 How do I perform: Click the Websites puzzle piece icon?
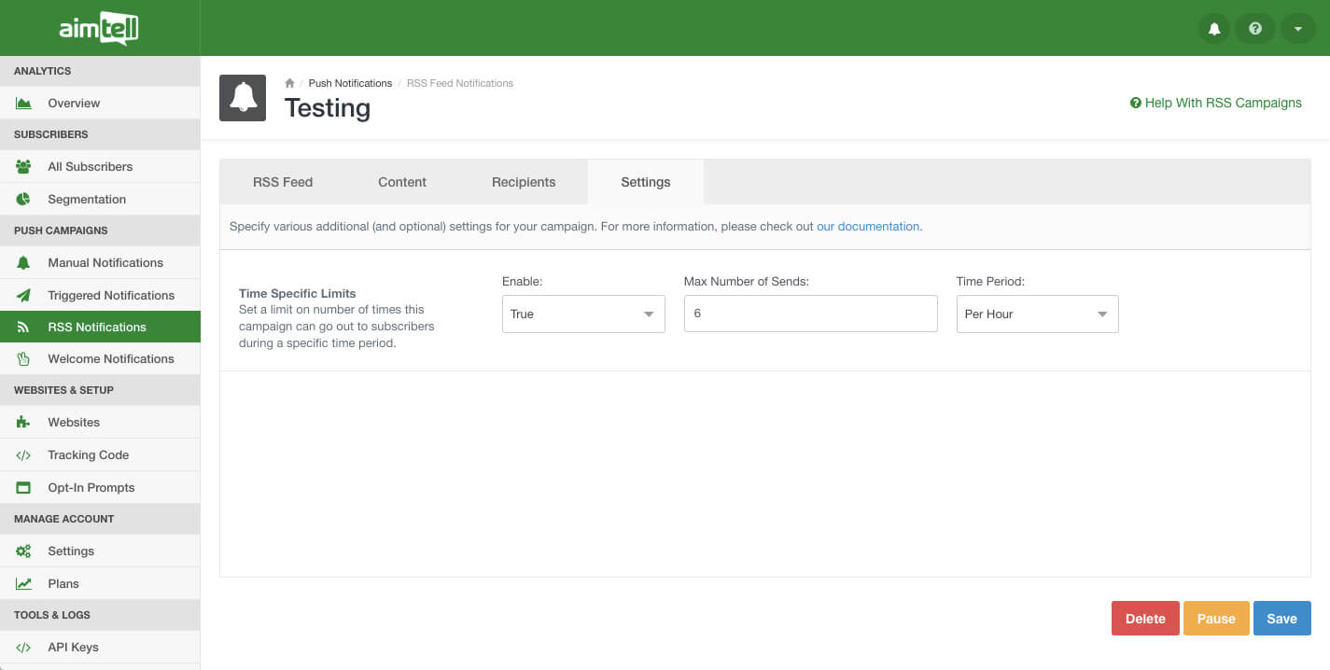tap(23, 423)
